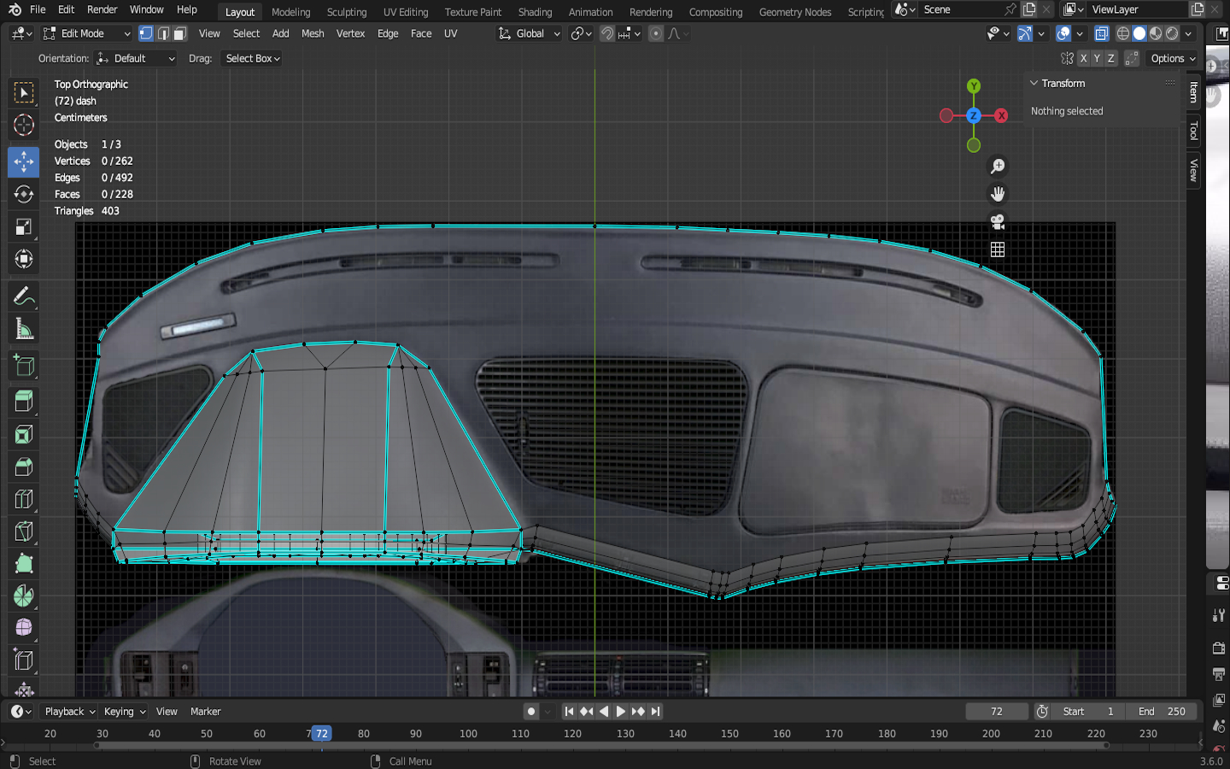Toggle X-ray view in header
The image size is (1230, 769).
(1101, 34)
